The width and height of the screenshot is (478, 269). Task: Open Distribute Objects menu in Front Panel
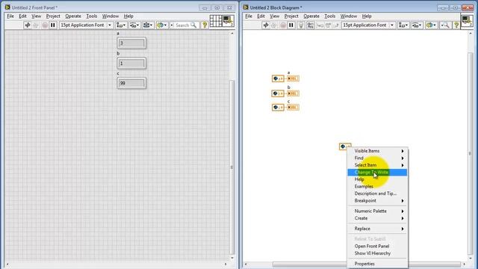tap(134, 25)
